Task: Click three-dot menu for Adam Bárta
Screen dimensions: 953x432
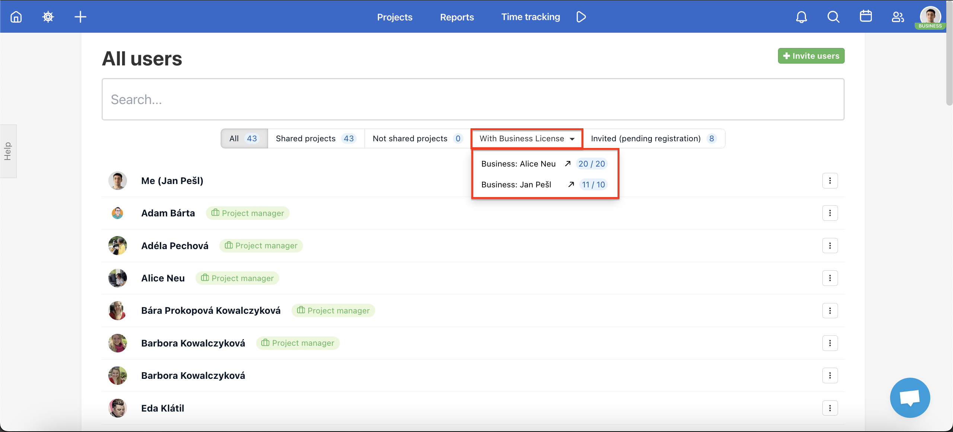Action: [830, 213]
